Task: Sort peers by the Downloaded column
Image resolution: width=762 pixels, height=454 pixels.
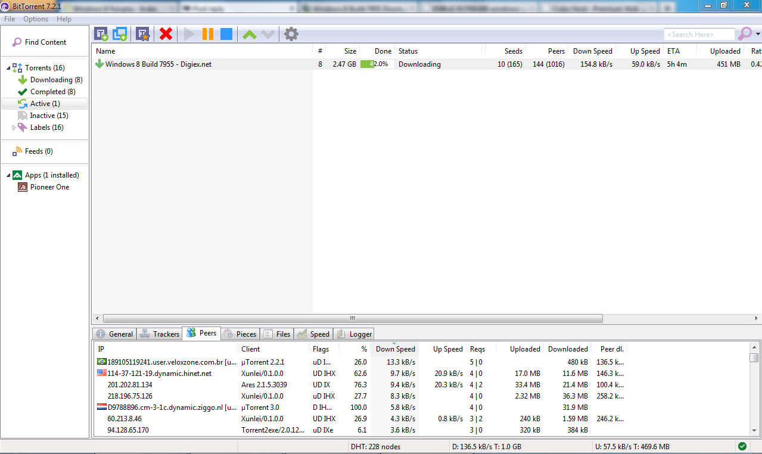Action: [x=568, y=349]
